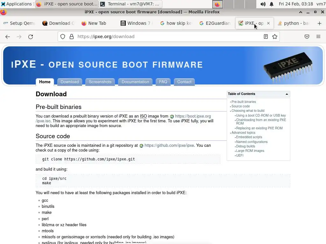Open Debug builds contents link
326x244 pixels.
245,146
